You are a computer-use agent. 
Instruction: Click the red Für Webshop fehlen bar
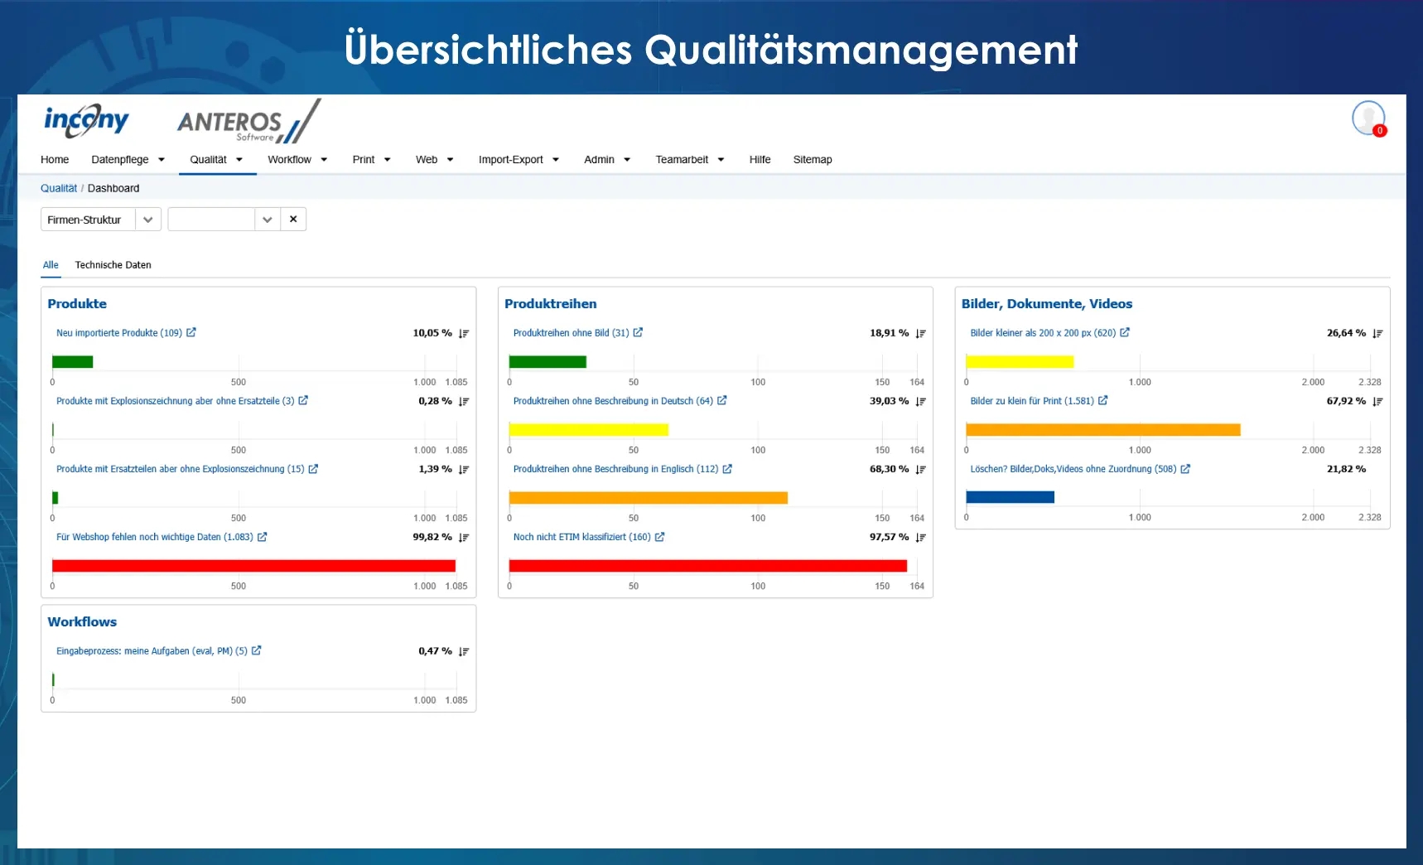tap(253, 566)
